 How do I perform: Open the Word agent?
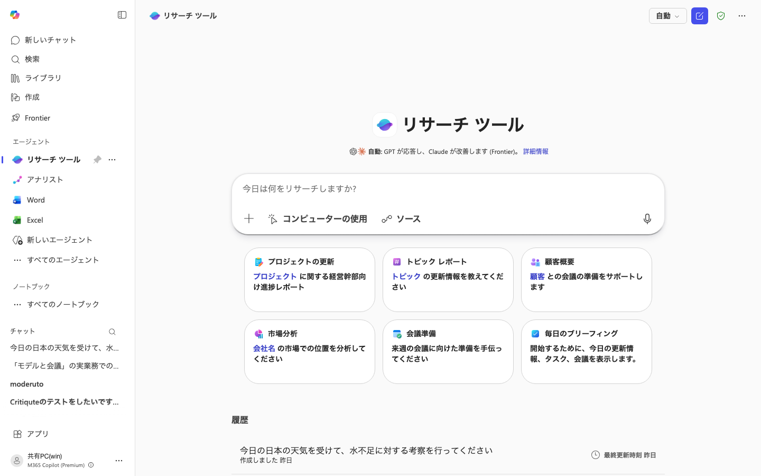[35, 200]
